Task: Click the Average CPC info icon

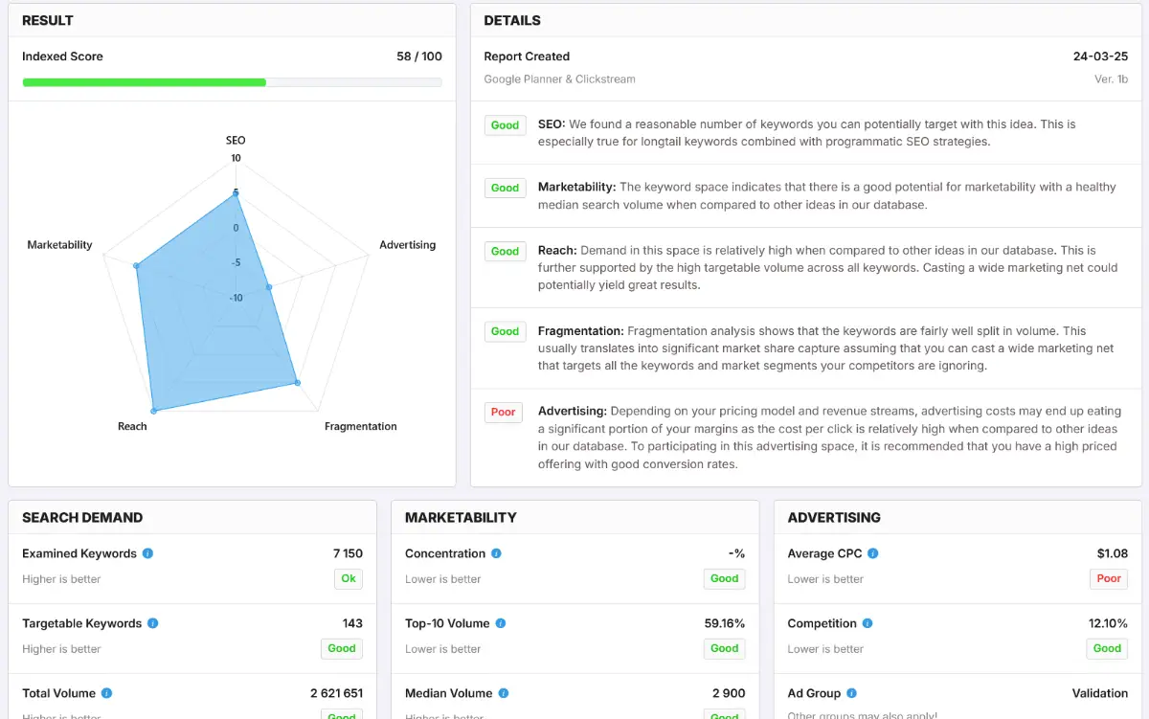Action: [872, 553]
